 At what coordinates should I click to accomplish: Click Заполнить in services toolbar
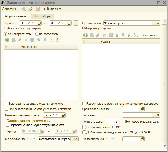149,35
